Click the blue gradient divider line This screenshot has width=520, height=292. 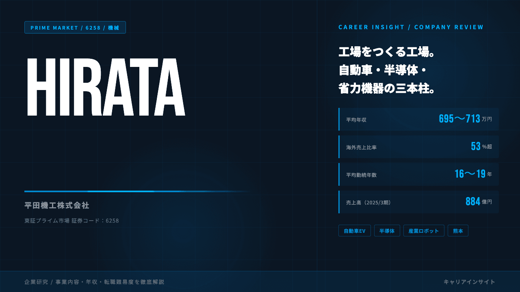[138, 191]
